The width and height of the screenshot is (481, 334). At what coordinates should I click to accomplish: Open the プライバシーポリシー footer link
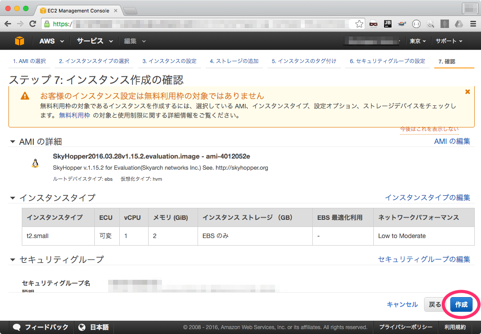tap(405, 327)
